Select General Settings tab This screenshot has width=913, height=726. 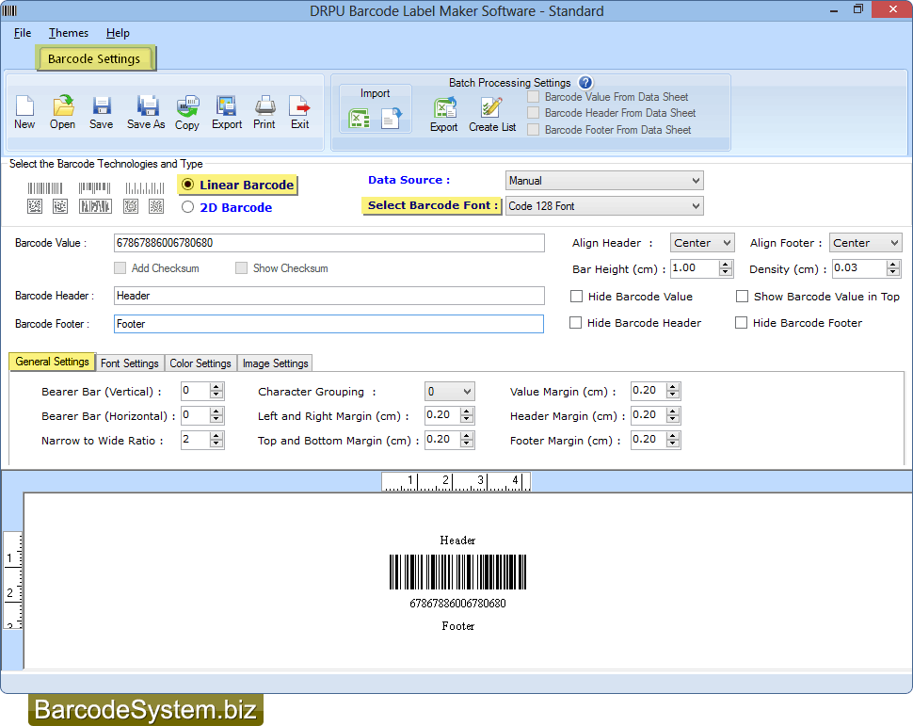pos(52,362)
